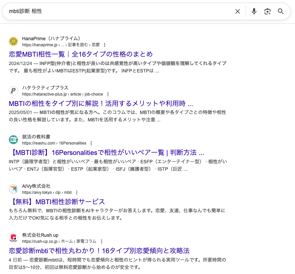The image size is (295, 274).
Task: Open more options for the AIVy result
Action: pyautogui.click(x=77, y=192)
